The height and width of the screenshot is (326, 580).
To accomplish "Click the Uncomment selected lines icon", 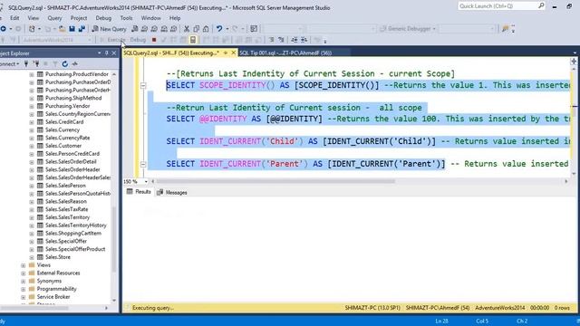I will coord(281,40).
